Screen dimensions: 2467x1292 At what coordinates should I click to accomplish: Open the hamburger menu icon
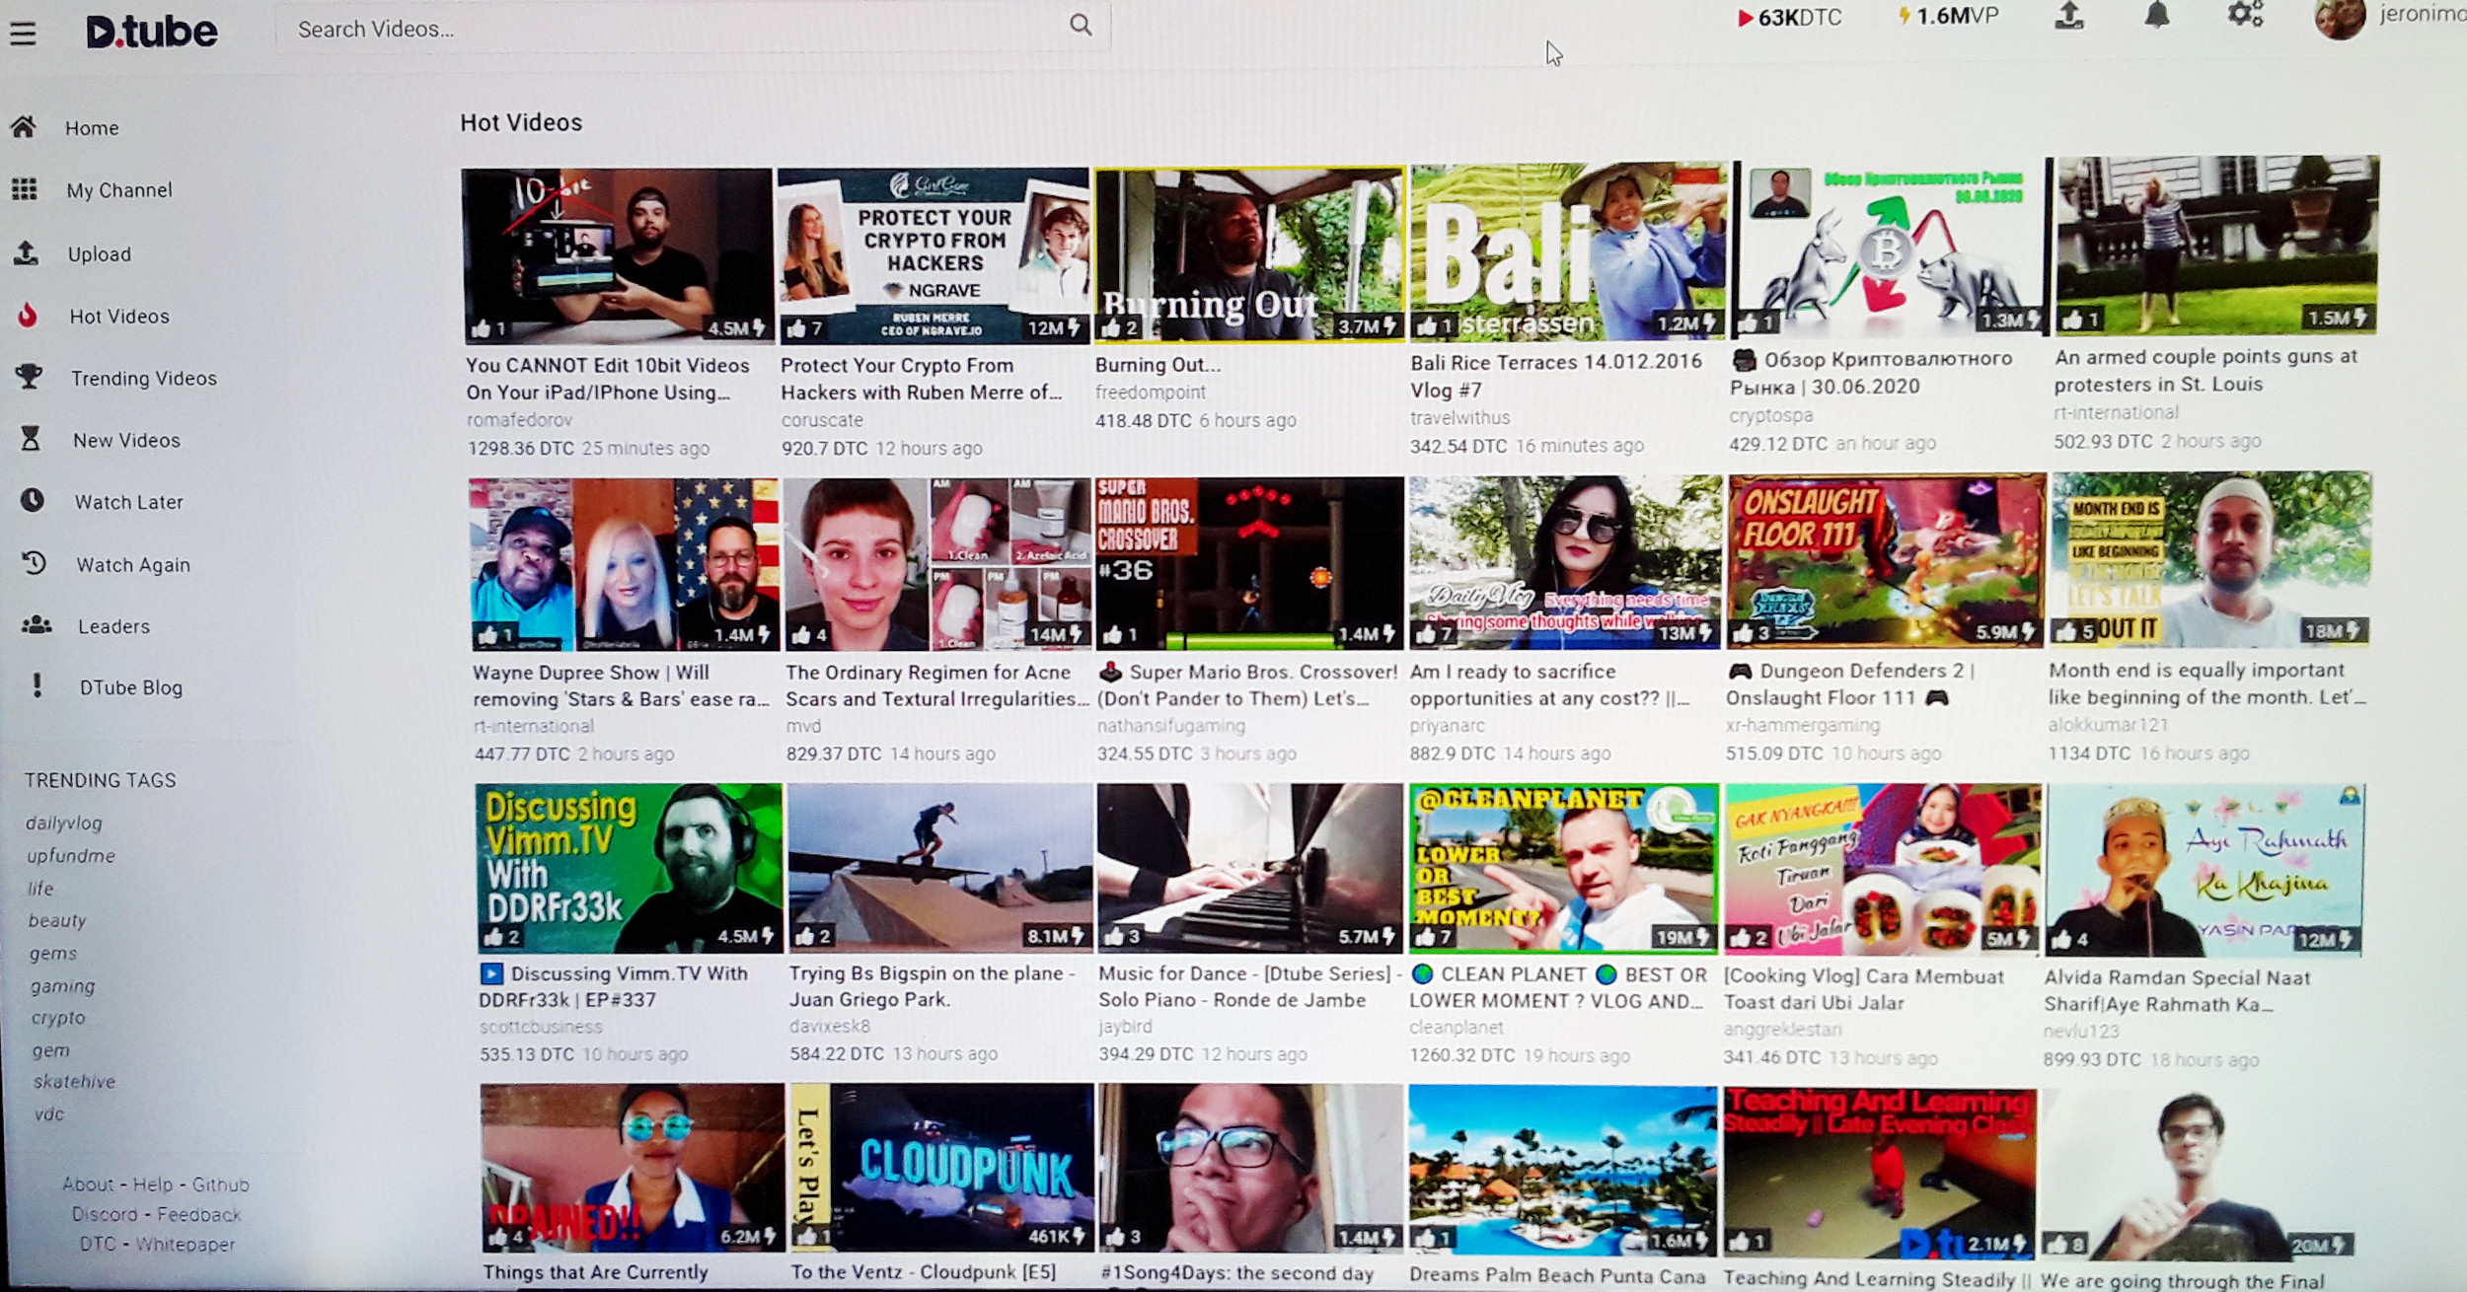tap(23, 34)
